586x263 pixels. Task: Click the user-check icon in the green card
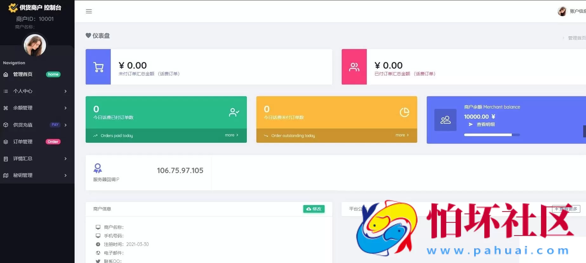(x=234, y=112)
